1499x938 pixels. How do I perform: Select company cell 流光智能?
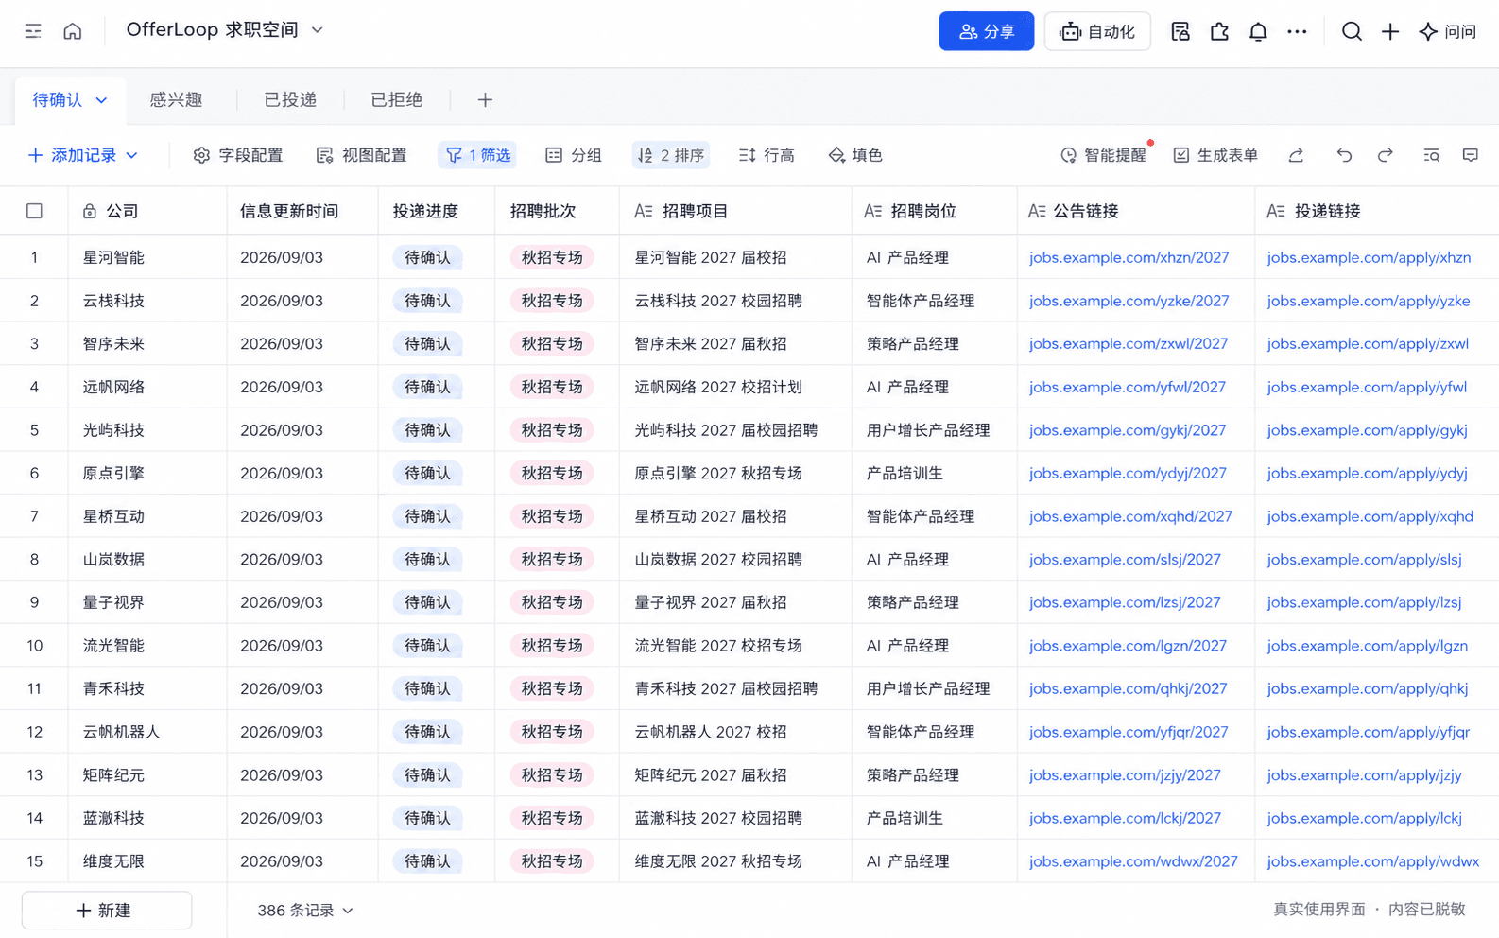click(147, 646)
